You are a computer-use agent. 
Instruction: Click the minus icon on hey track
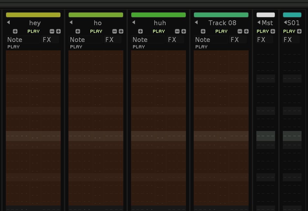tap(52, 31)
